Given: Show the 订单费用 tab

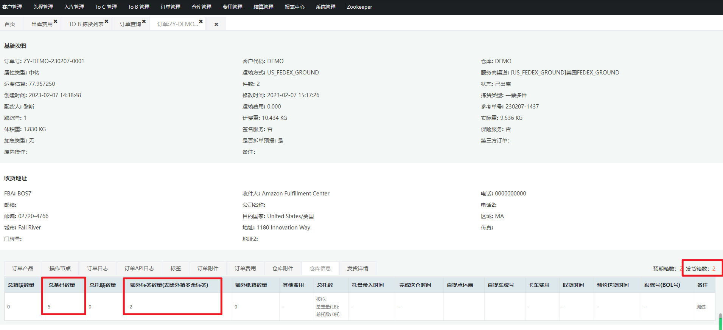Looking at the screenshot, I should [245, 268].
